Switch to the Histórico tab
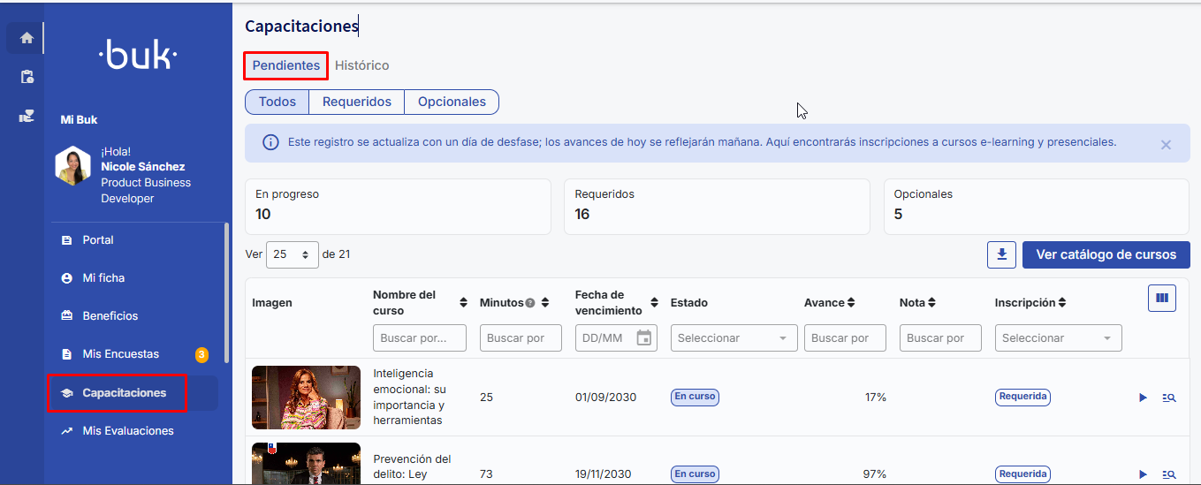Image resolution: width=1201 pixels, height=485 pixels. (361, 65)
